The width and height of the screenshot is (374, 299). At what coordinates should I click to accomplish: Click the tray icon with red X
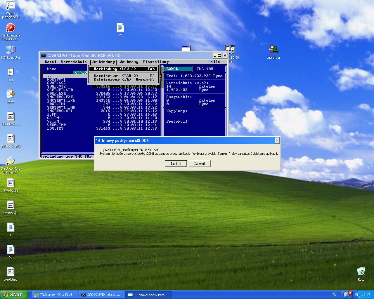point(347,294)
